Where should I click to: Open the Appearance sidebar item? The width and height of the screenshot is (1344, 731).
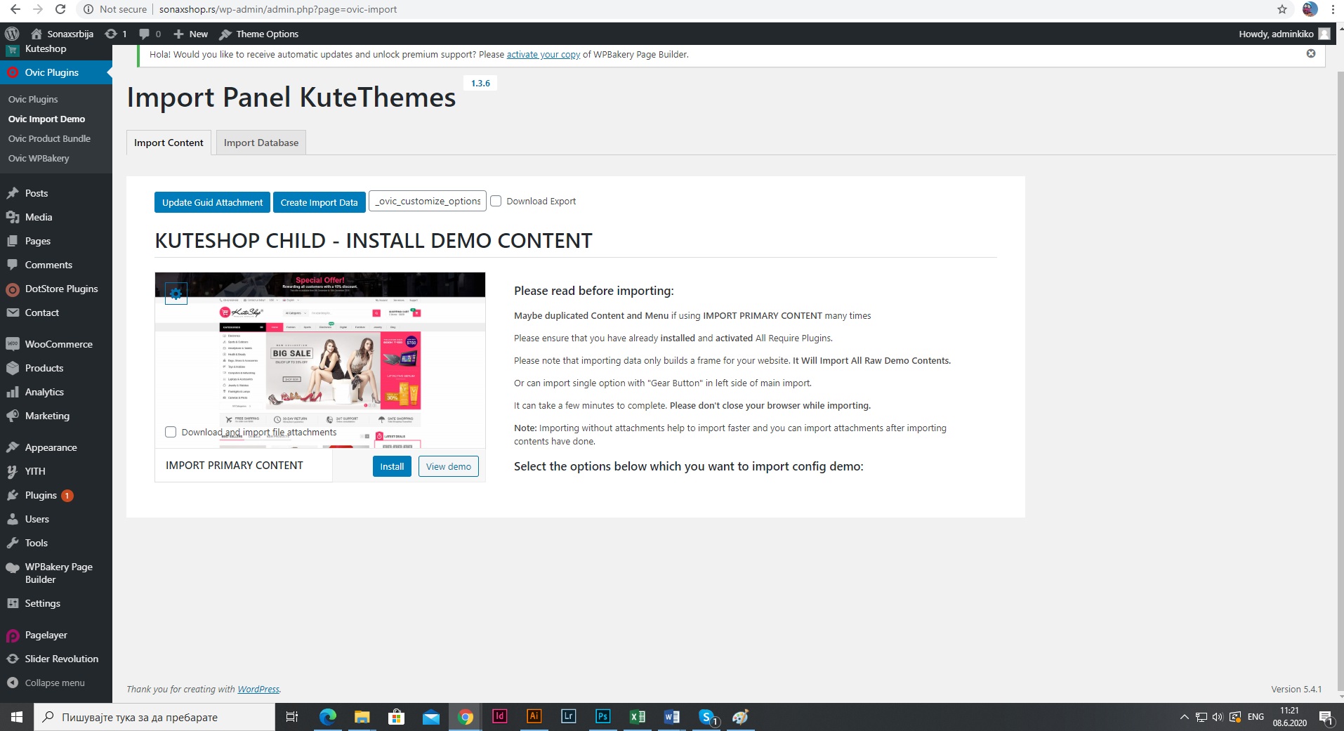click(56, 447)
